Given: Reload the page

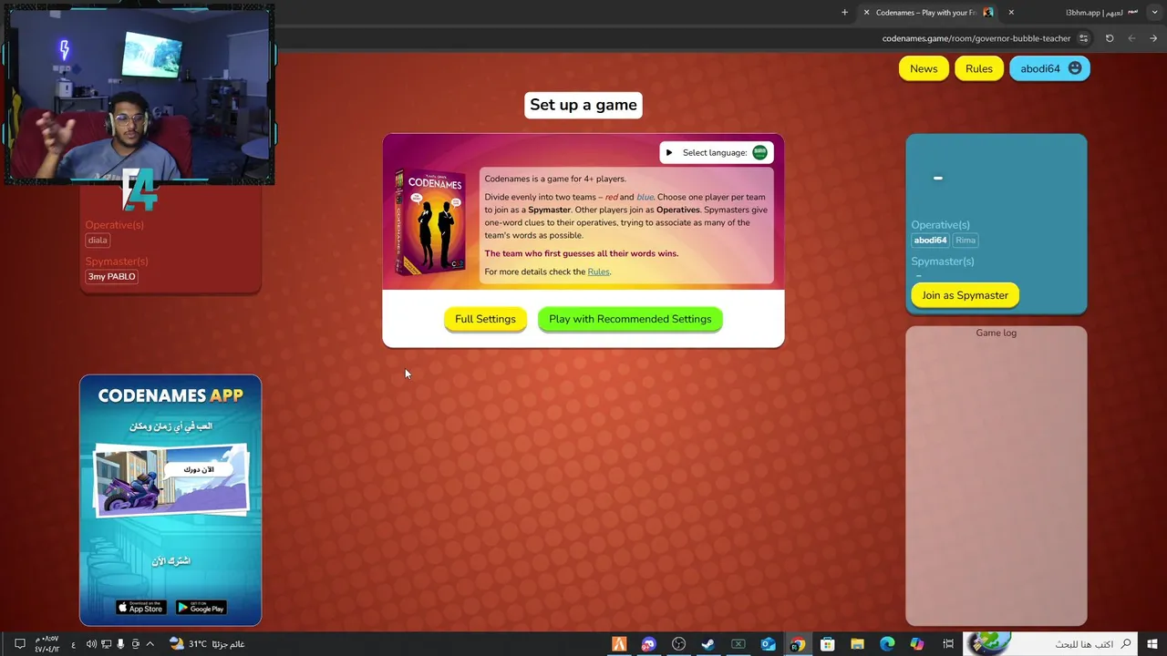Looking at the screenshot, I should (x=1110, y=38).
